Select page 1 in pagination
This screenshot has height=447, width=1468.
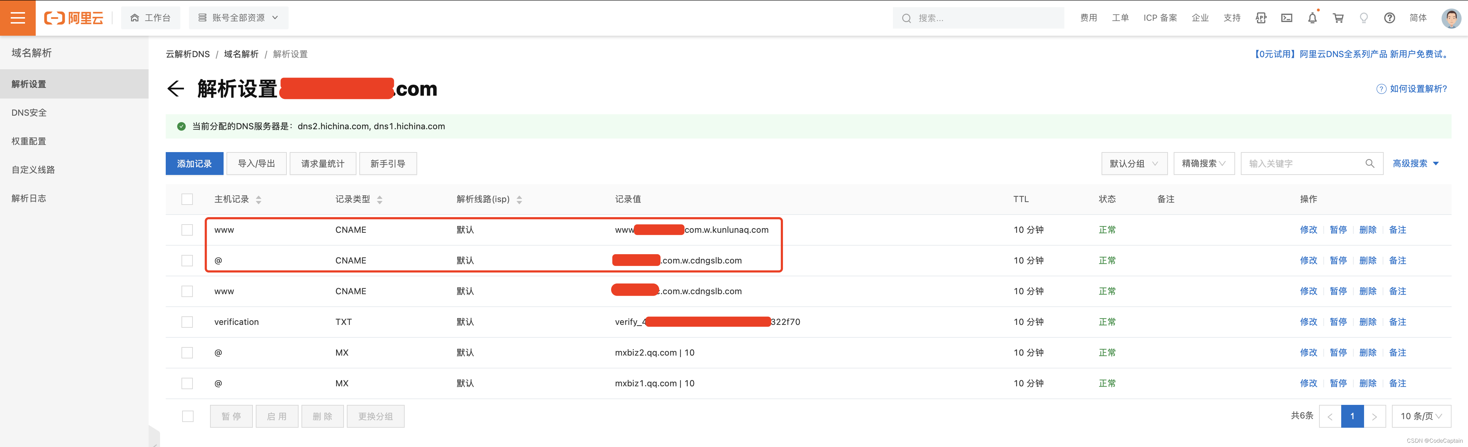[x=1352, y=416]
